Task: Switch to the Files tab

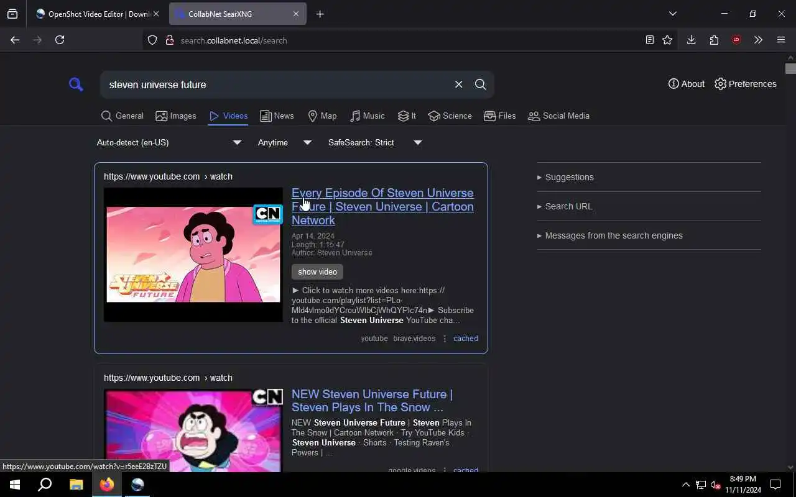Action: 500,116
